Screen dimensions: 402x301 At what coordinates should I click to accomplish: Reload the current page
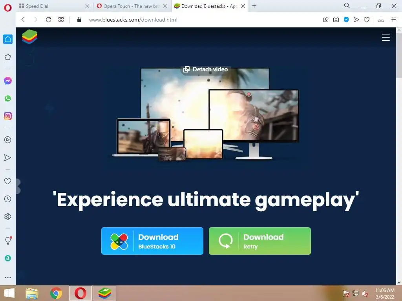(x=48, y=20)
